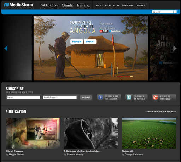Open the Training menu
The width and height of the screenshot is (181, 162).
pyautogui.click(x=83, y=5)
